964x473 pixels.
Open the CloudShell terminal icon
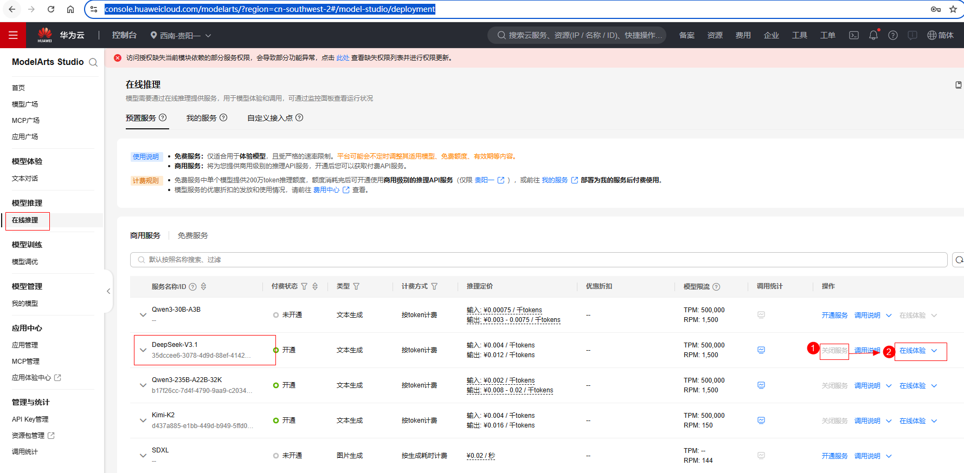click(853, 35)
